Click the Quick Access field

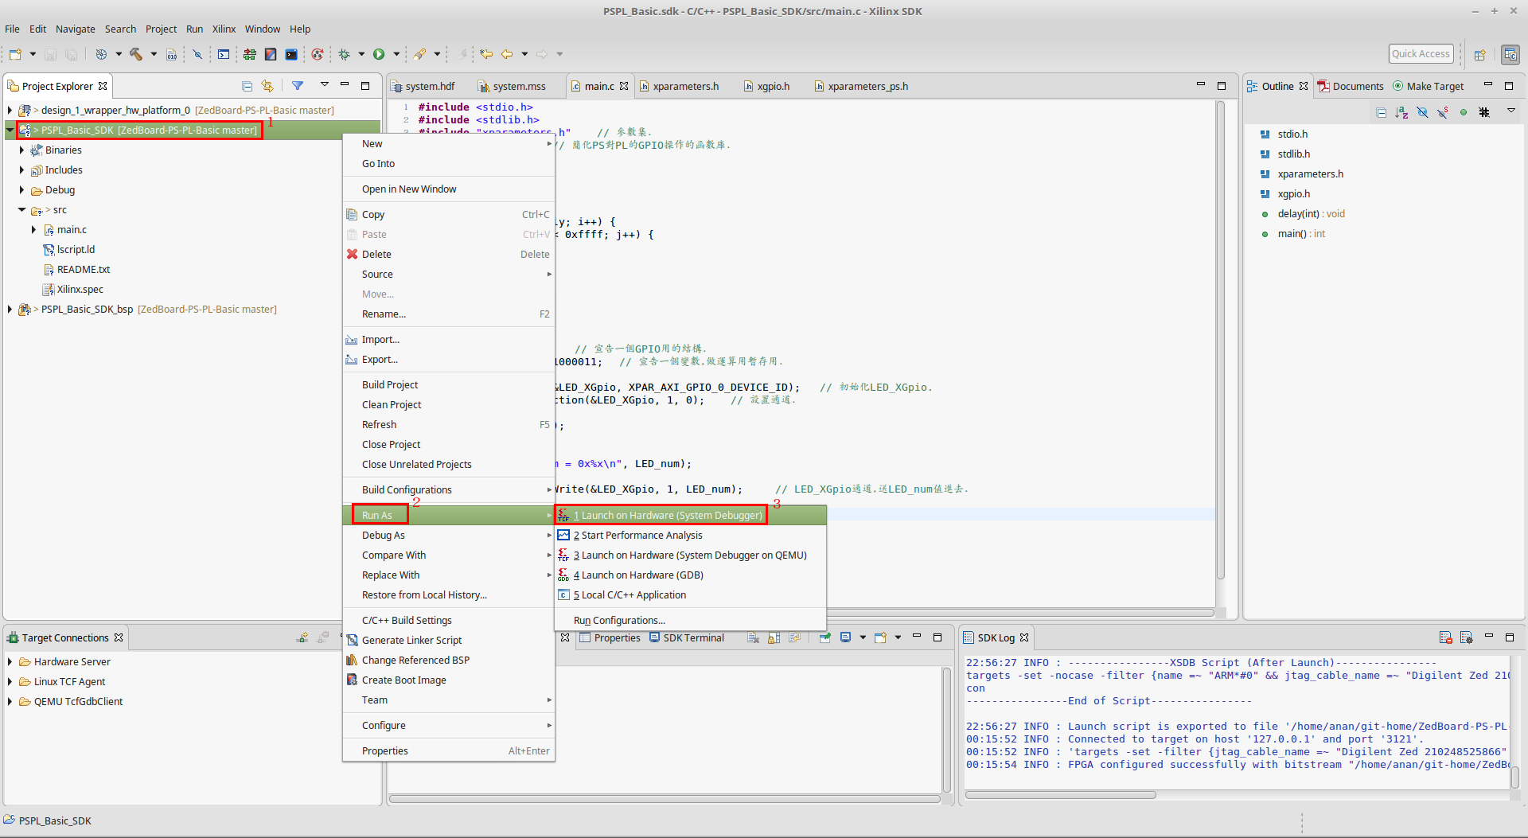(x=1421, y=53)
